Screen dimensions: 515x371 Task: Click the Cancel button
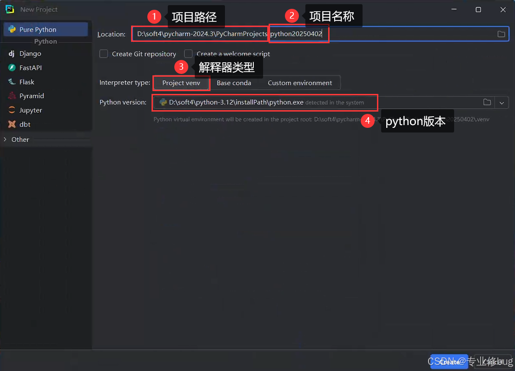493,362
